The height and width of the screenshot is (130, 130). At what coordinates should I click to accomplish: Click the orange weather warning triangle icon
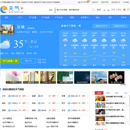coord(124,9)
